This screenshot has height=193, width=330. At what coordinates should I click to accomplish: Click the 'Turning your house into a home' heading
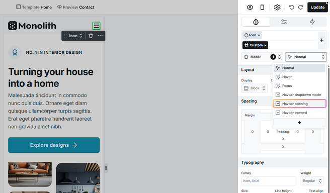51,78
